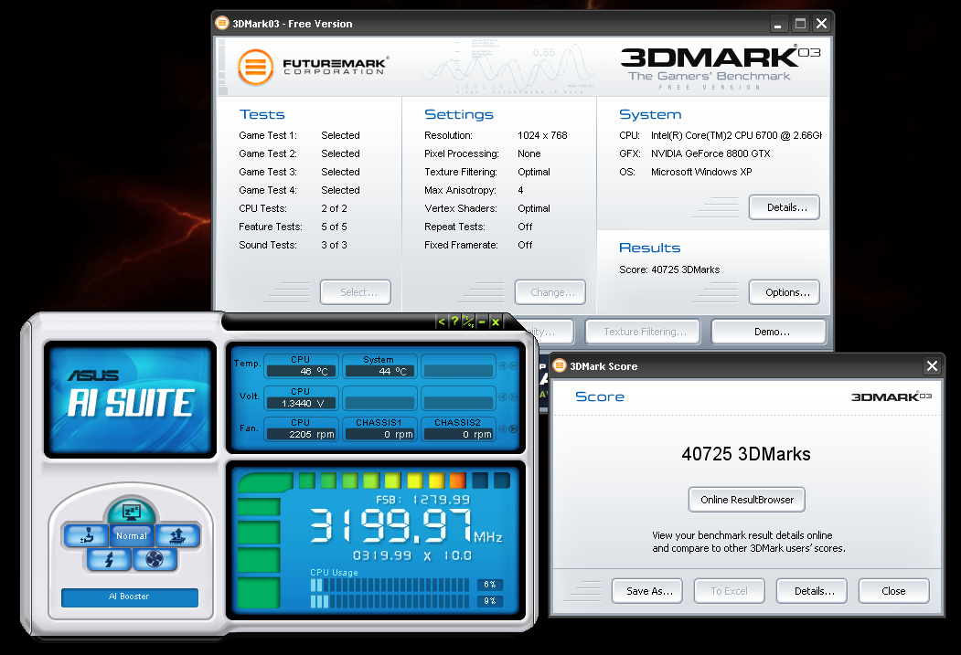Click the Online ResultBrowser button
This screenshot has height=655, width=961.
tap(747, 500)
